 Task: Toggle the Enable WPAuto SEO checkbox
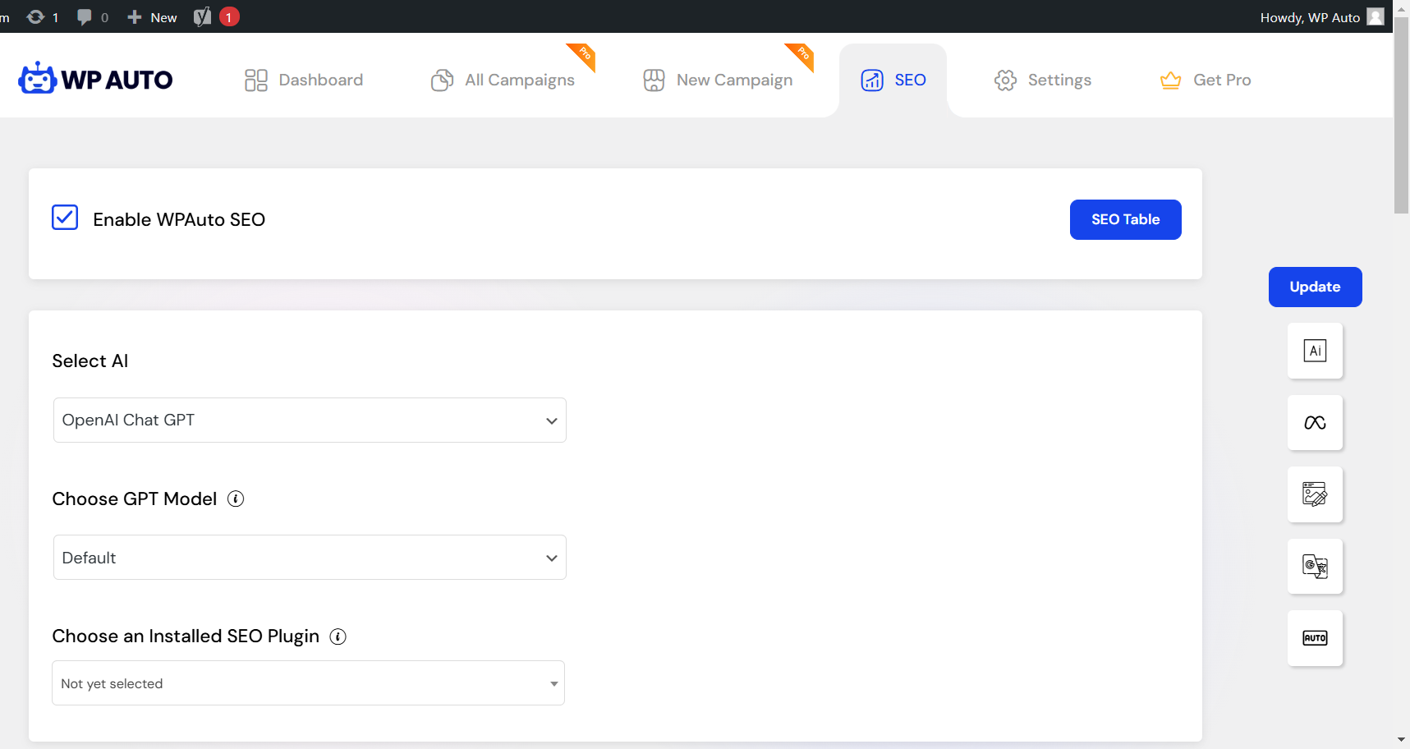[65, 218]
